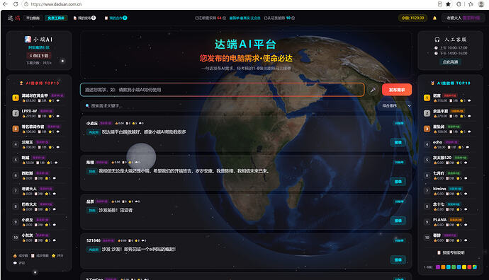Click the browser address bar URL
The image size is (489, 280).
tap(56, 4)
